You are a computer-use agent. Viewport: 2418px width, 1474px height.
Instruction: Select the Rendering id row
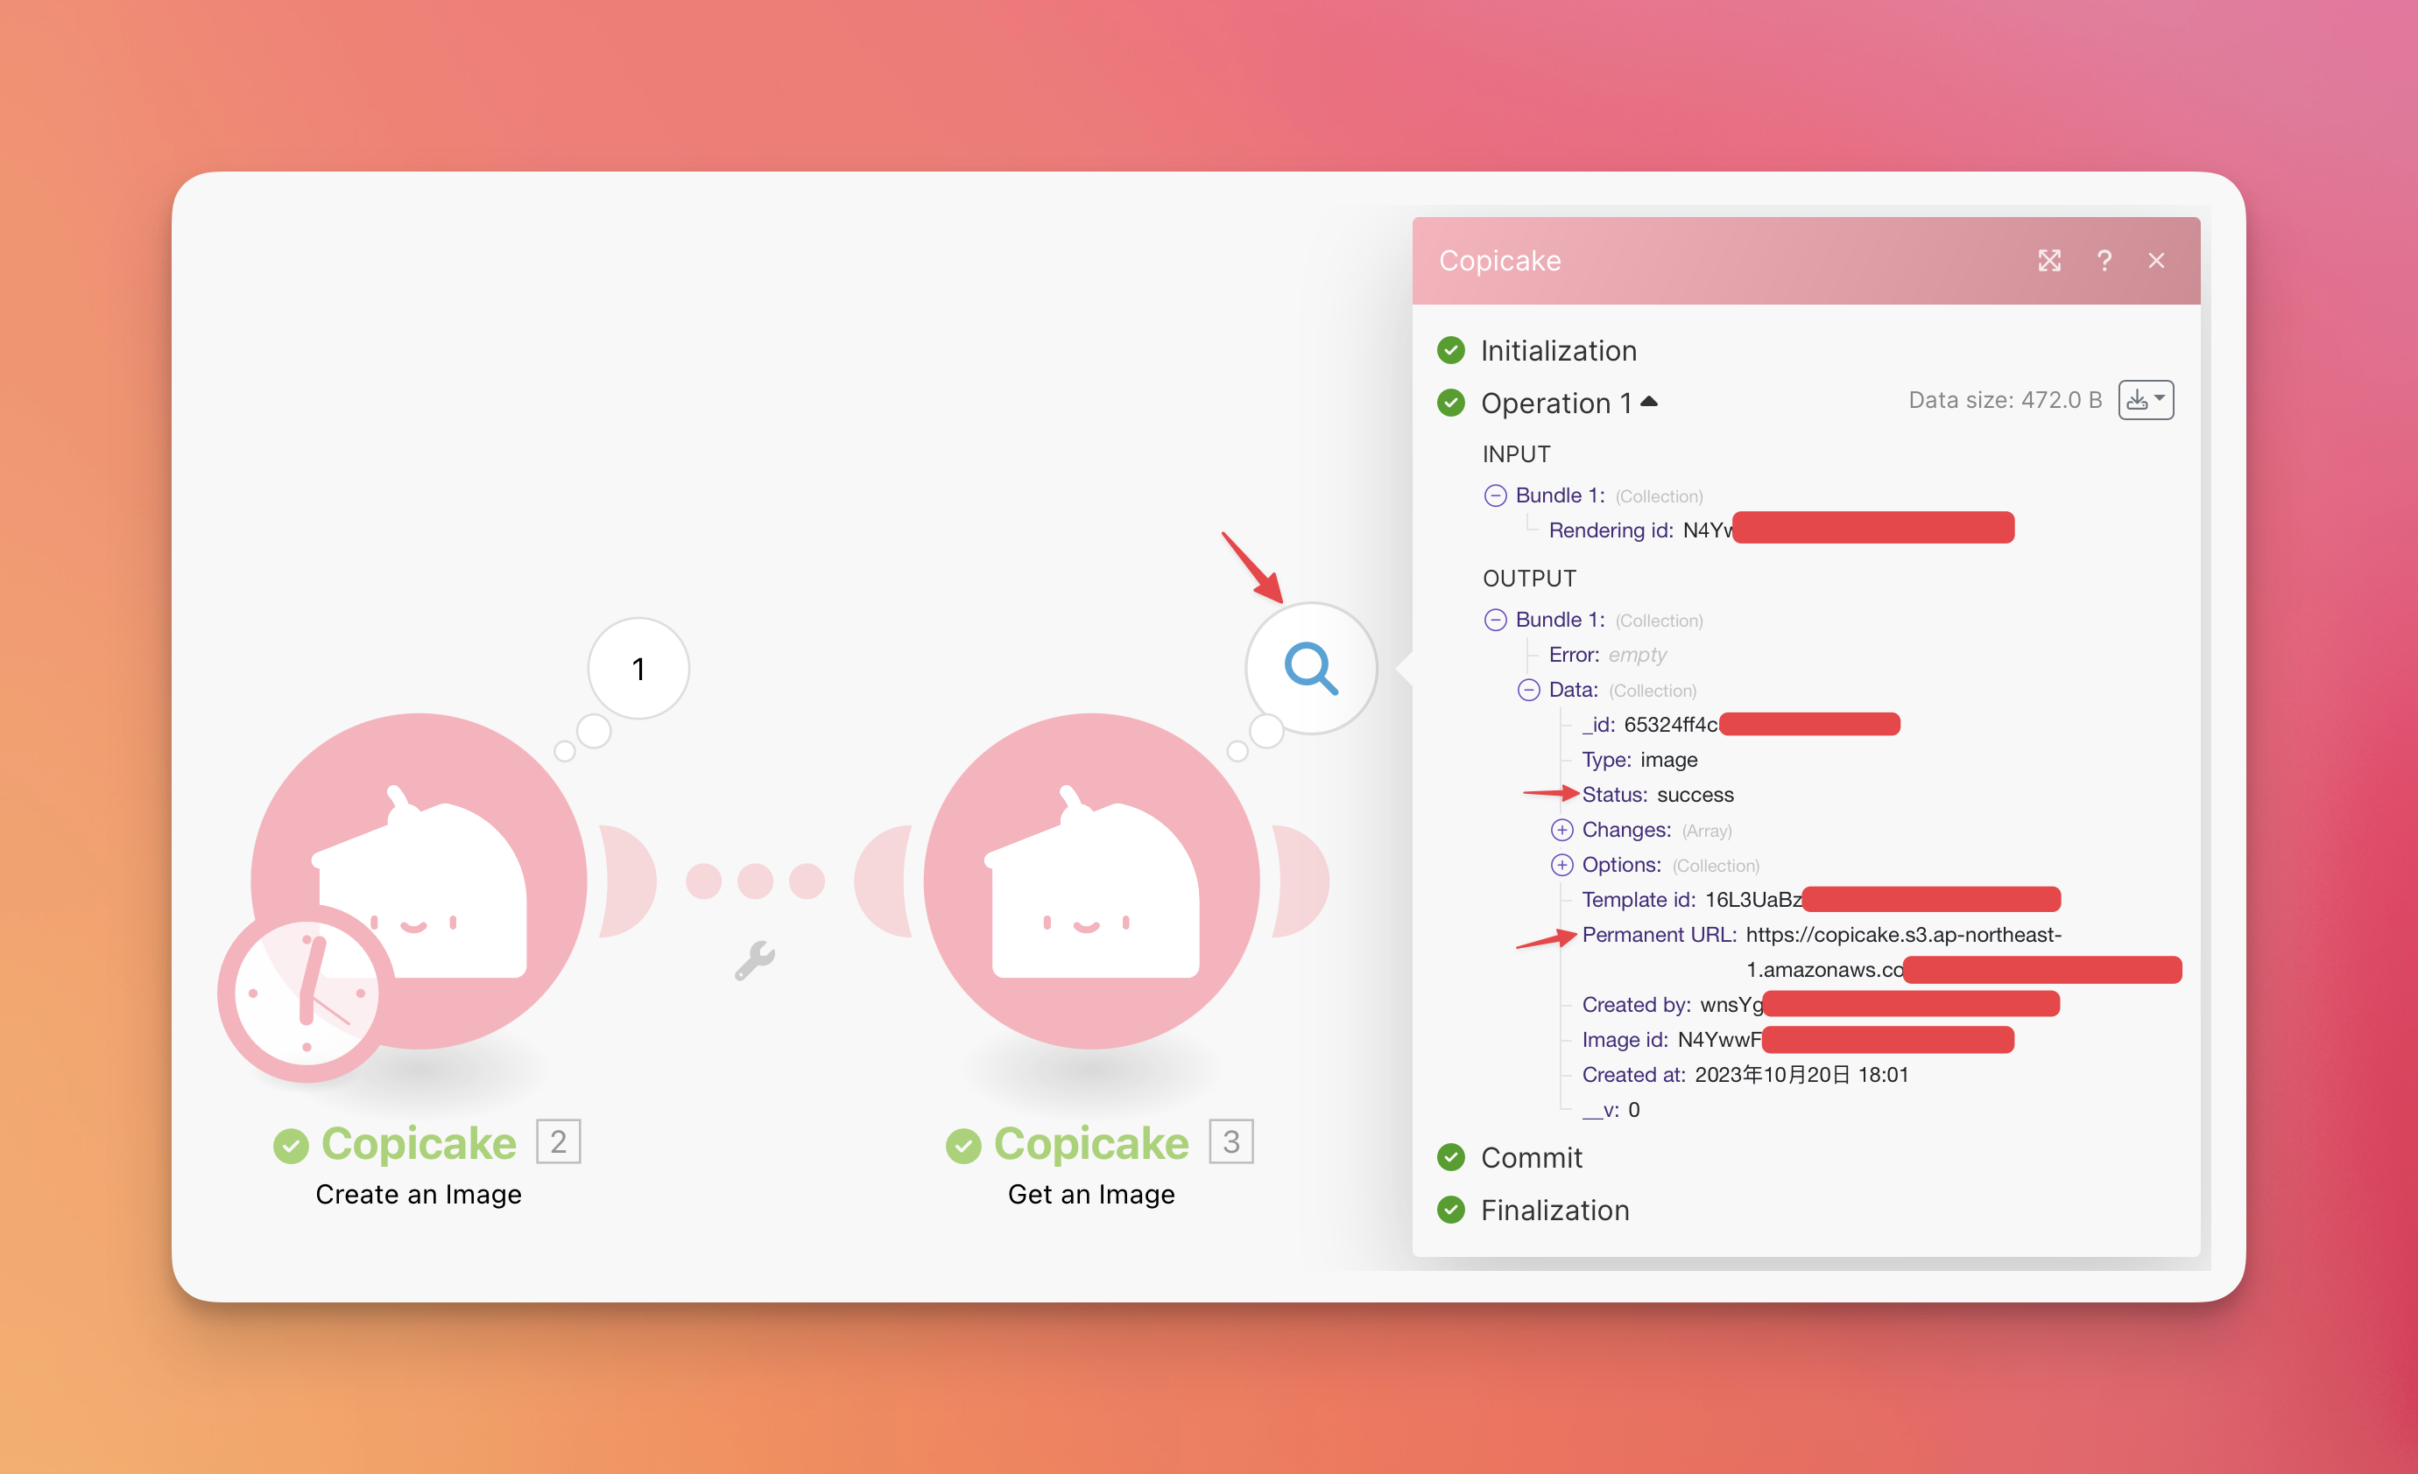(1781, 530)
